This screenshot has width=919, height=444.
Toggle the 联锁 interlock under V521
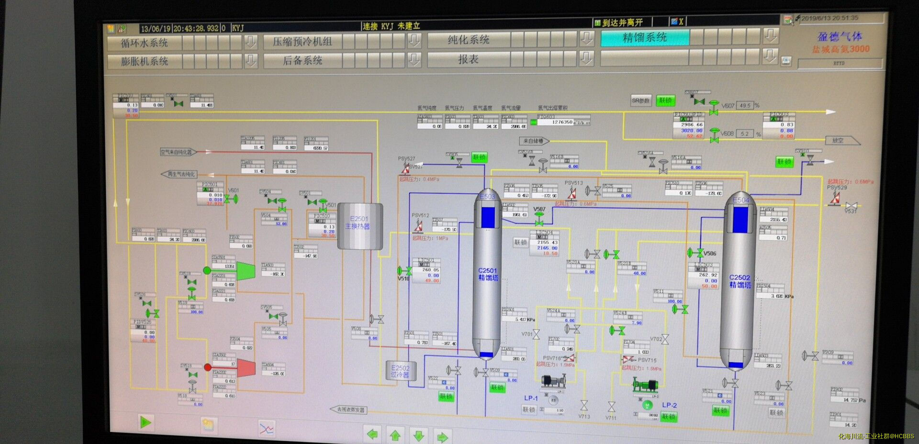(720, 411)
